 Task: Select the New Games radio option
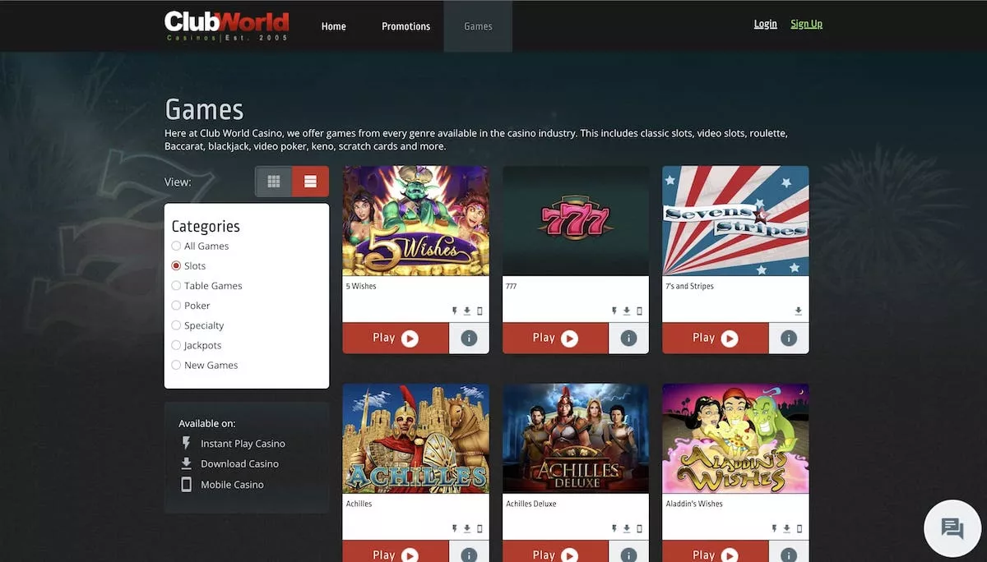click(176, 366)
